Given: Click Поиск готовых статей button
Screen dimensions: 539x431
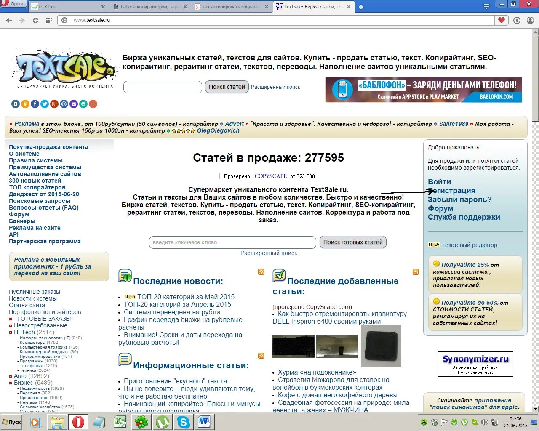Looking at the screenshot, I should pyautogui.click(x=353, y=242).
